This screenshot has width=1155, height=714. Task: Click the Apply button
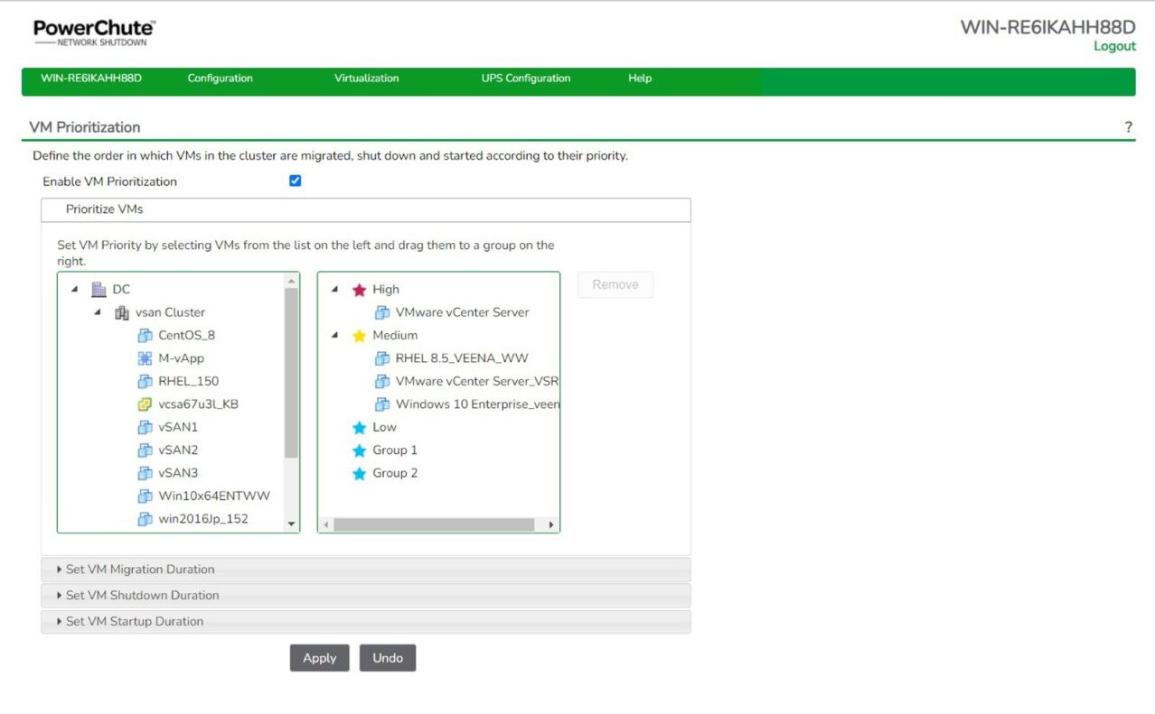(x=319, y=658)
